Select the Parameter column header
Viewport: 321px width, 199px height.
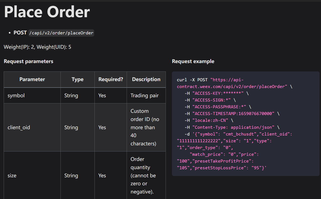[32, 79]
